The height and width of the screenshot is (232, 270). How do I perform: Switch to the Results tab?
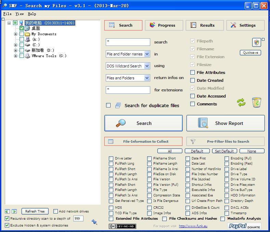pos(204,25)
